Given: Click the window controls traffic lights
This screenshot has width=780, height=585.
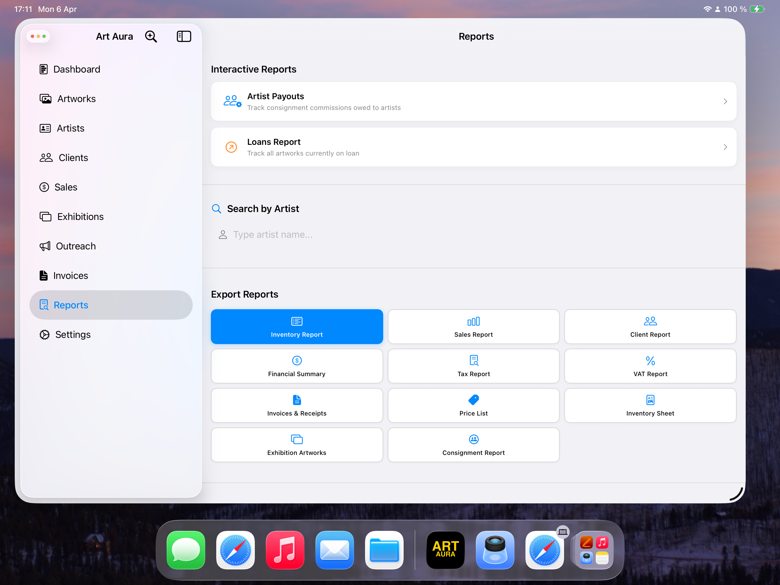Looking at the screenshot, I should [x=38, y=36].
